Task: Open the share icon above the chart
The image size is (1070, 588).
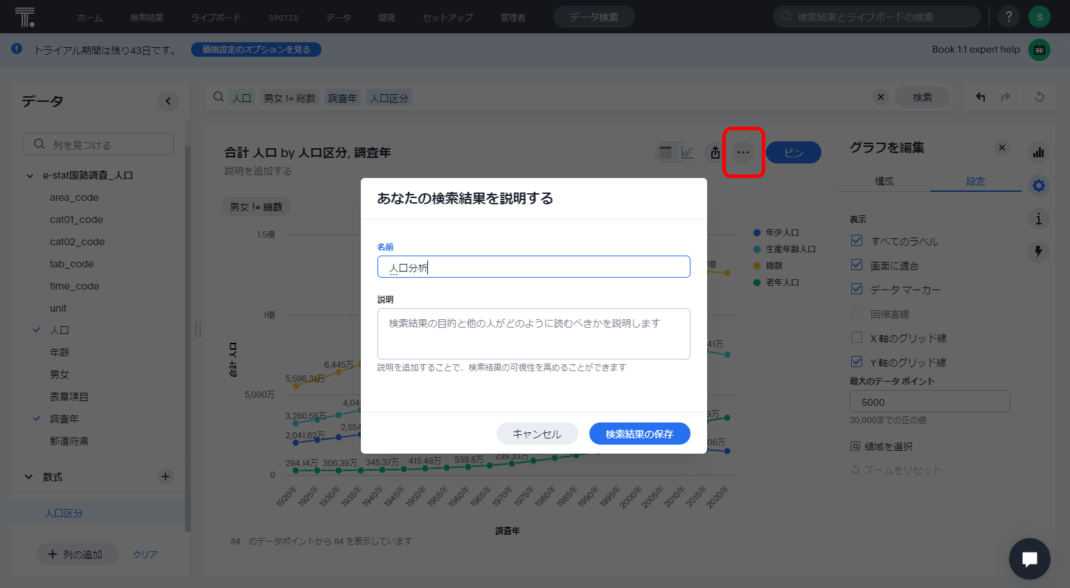Action: pyautogui.click(x=714, y=152)
